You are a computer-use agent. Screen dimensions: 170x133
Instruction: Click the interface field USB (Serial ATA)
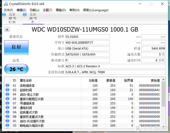pos(87,48)
